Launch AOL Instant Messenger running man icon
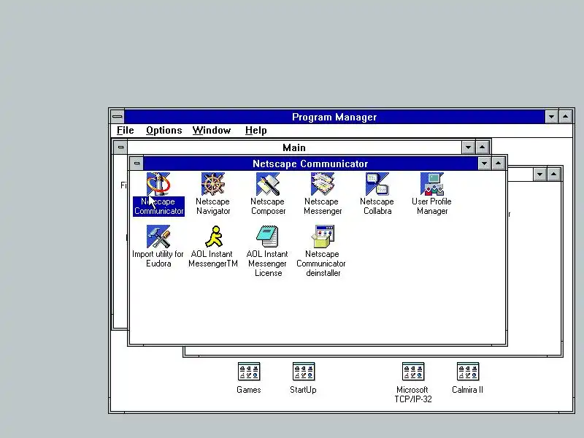This screenshot has height=438, width=584. [213, 237]
